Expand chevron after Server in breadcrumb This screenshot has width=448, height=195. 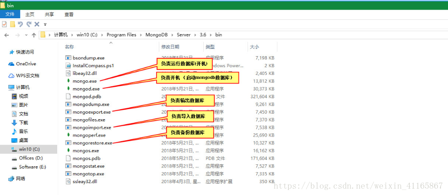pos(195,35)
